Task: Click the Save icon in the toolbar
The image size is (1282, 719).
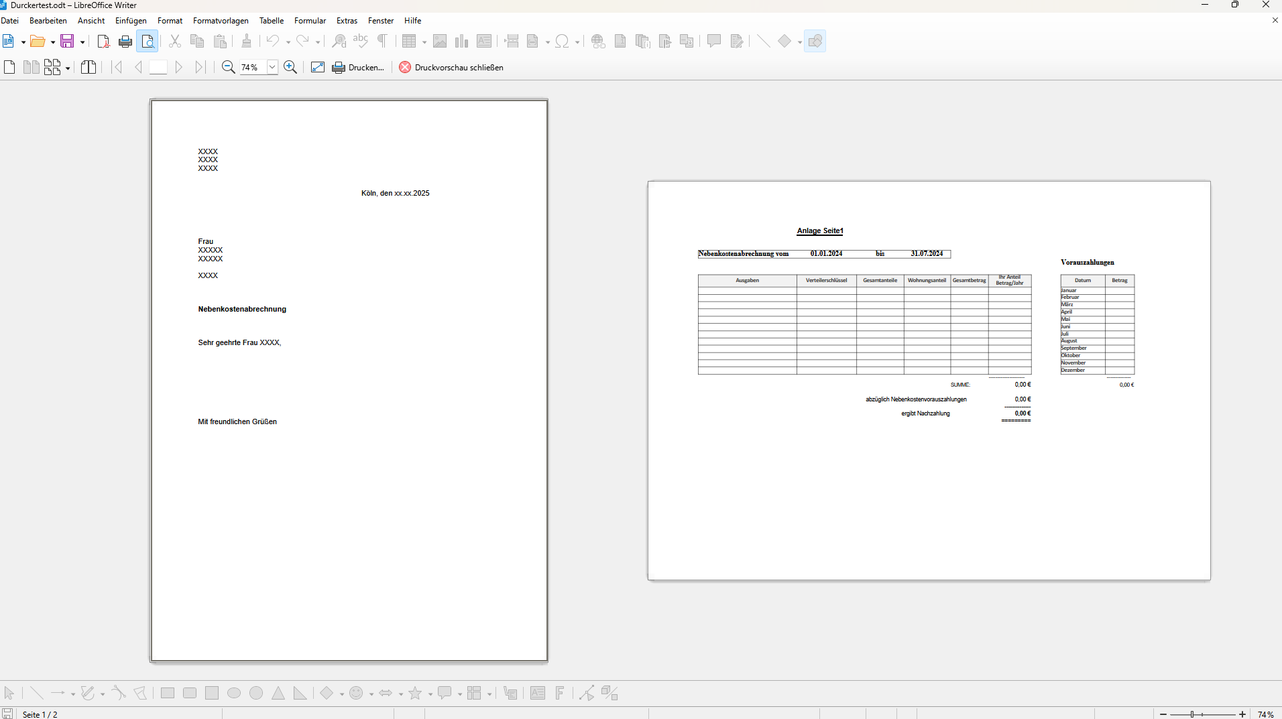Action: (67, 42)
